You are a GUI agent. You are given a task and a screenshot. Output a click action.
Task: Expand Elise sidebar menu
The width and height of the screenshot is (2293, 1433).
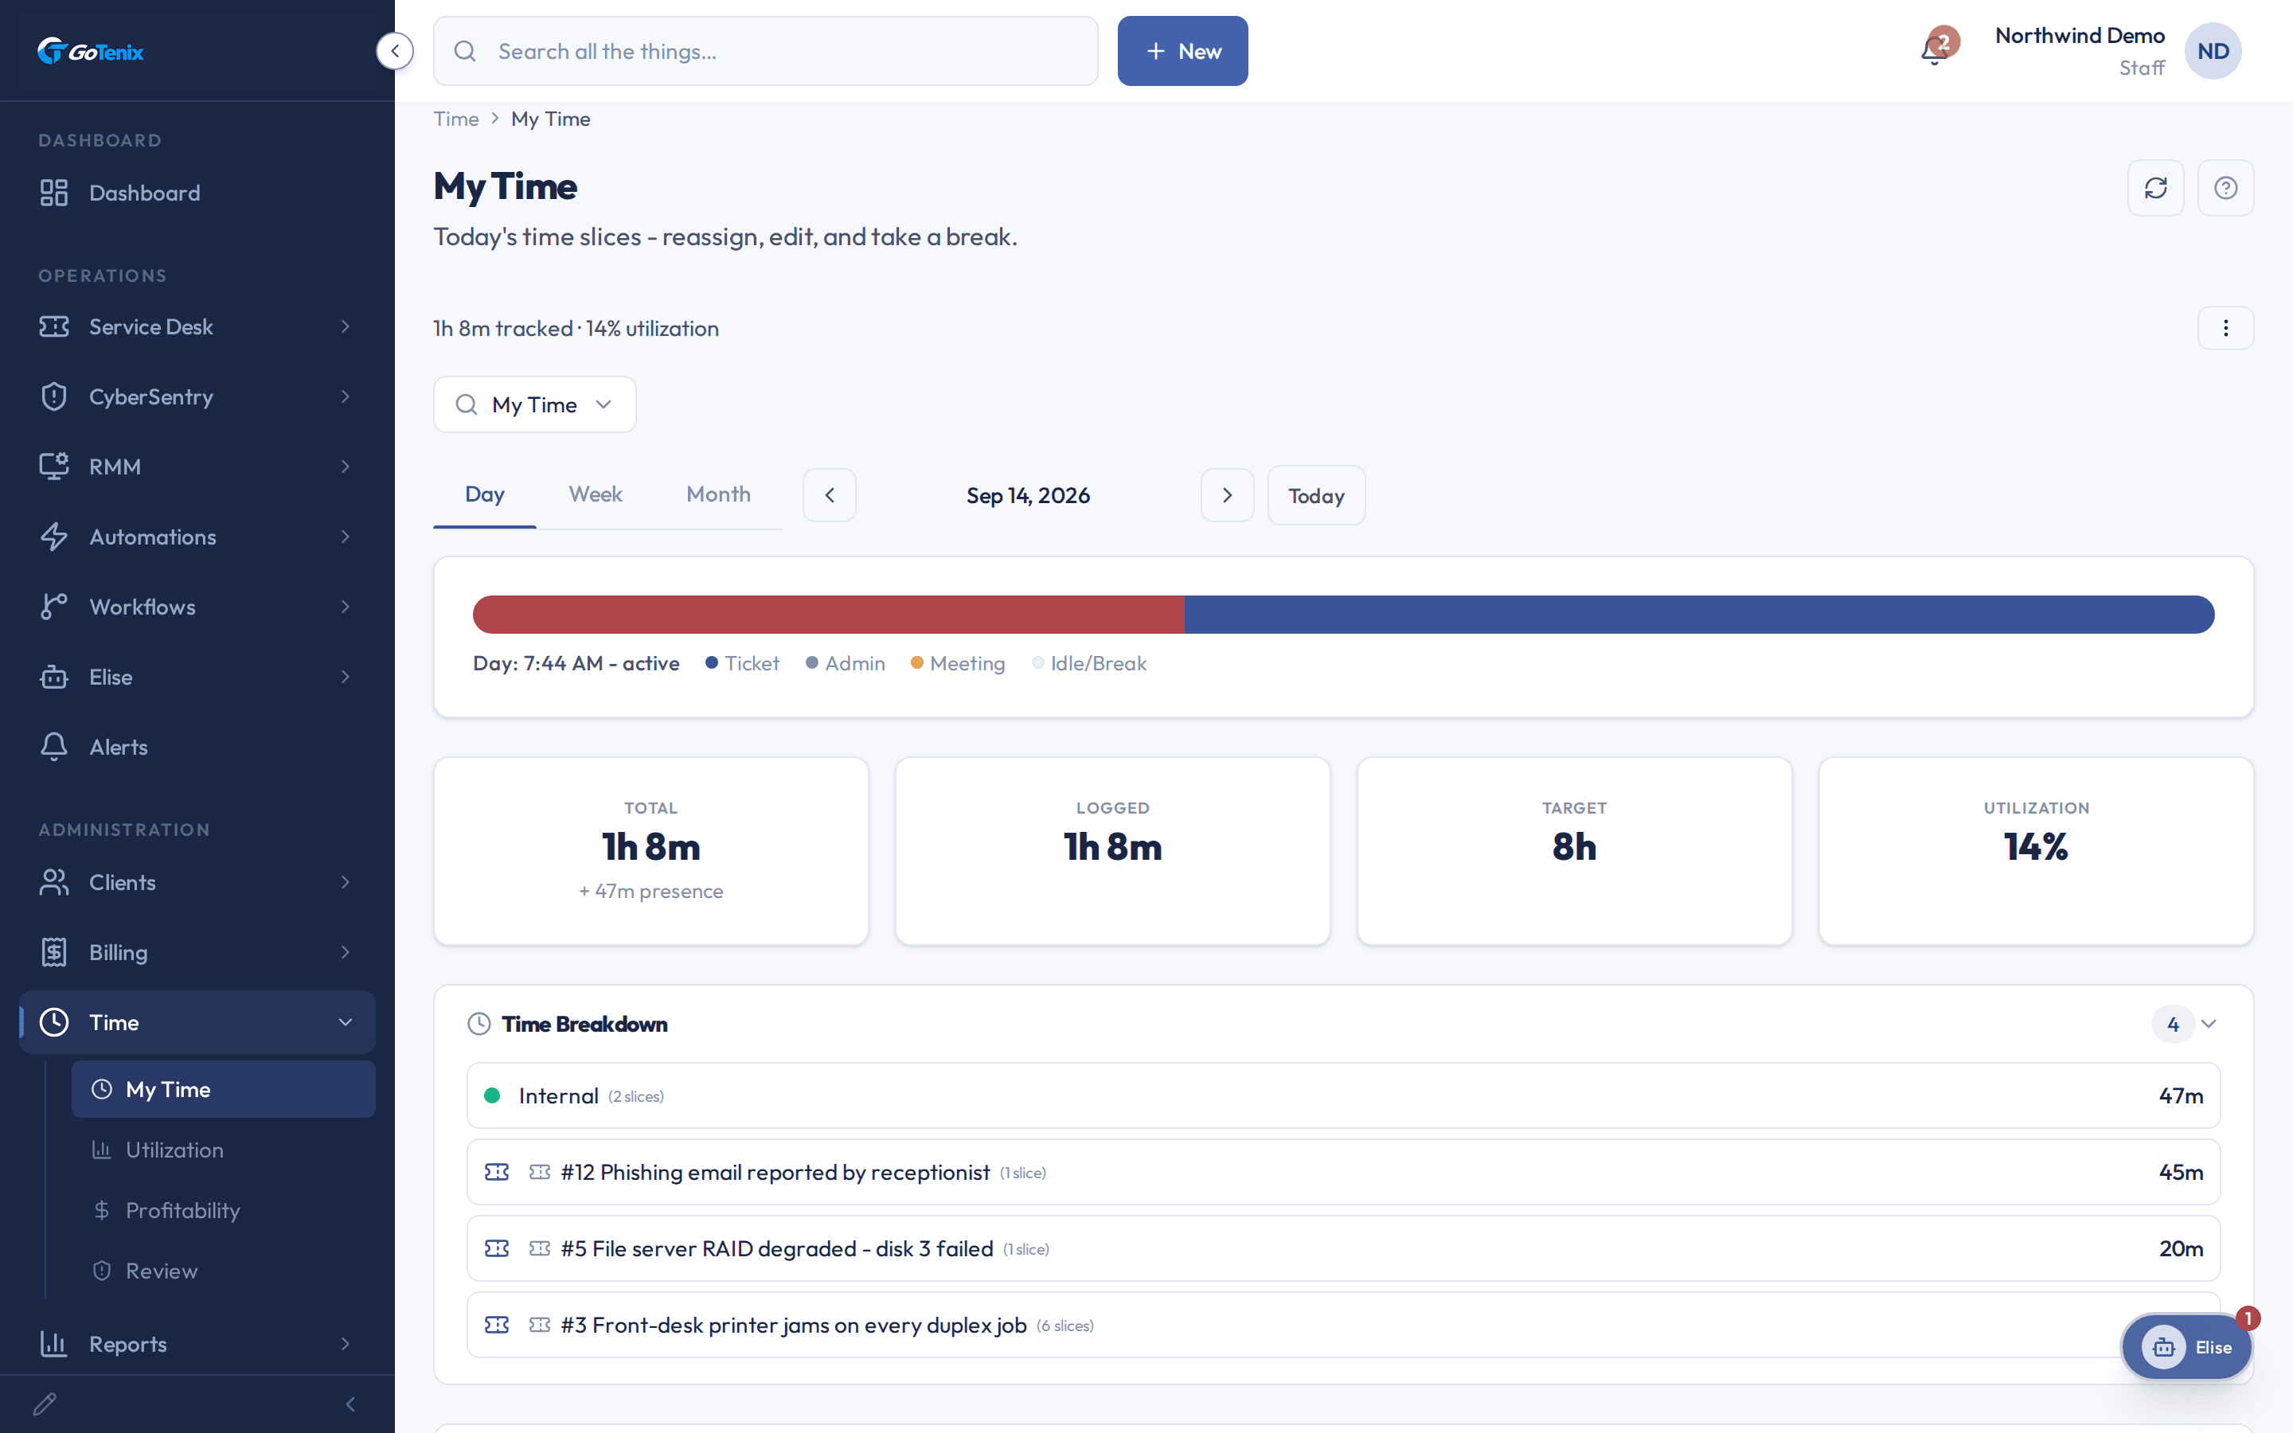197,677
